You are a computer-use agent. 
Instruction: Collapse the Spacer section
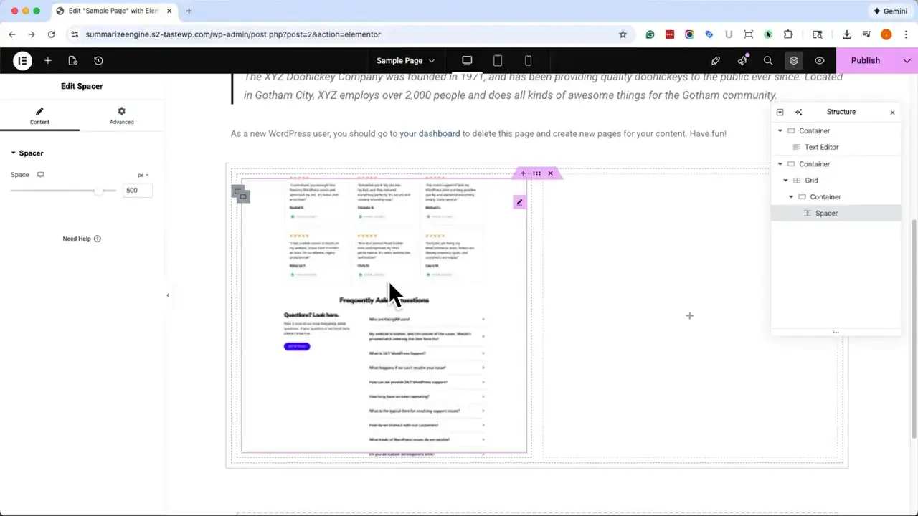27,153
